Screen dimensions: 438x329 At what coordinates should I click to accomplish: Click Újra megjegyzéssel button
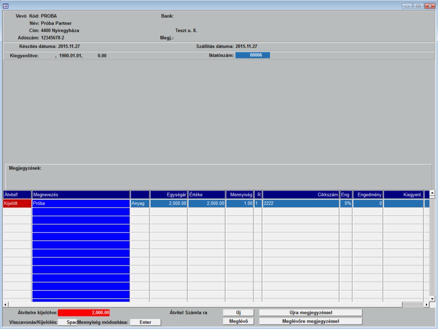point(310,312)
